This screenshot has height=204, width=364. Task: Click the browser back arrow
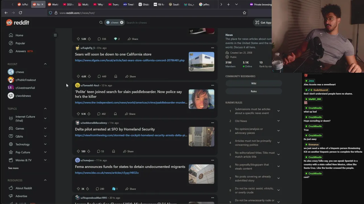tap(6, 13)
